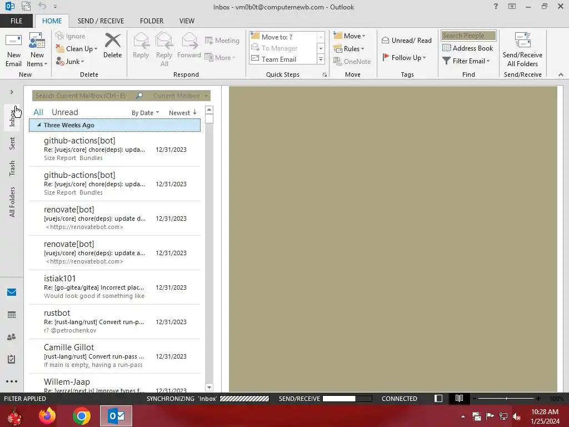Toggle Newest sort order

(x=182, y=112)
